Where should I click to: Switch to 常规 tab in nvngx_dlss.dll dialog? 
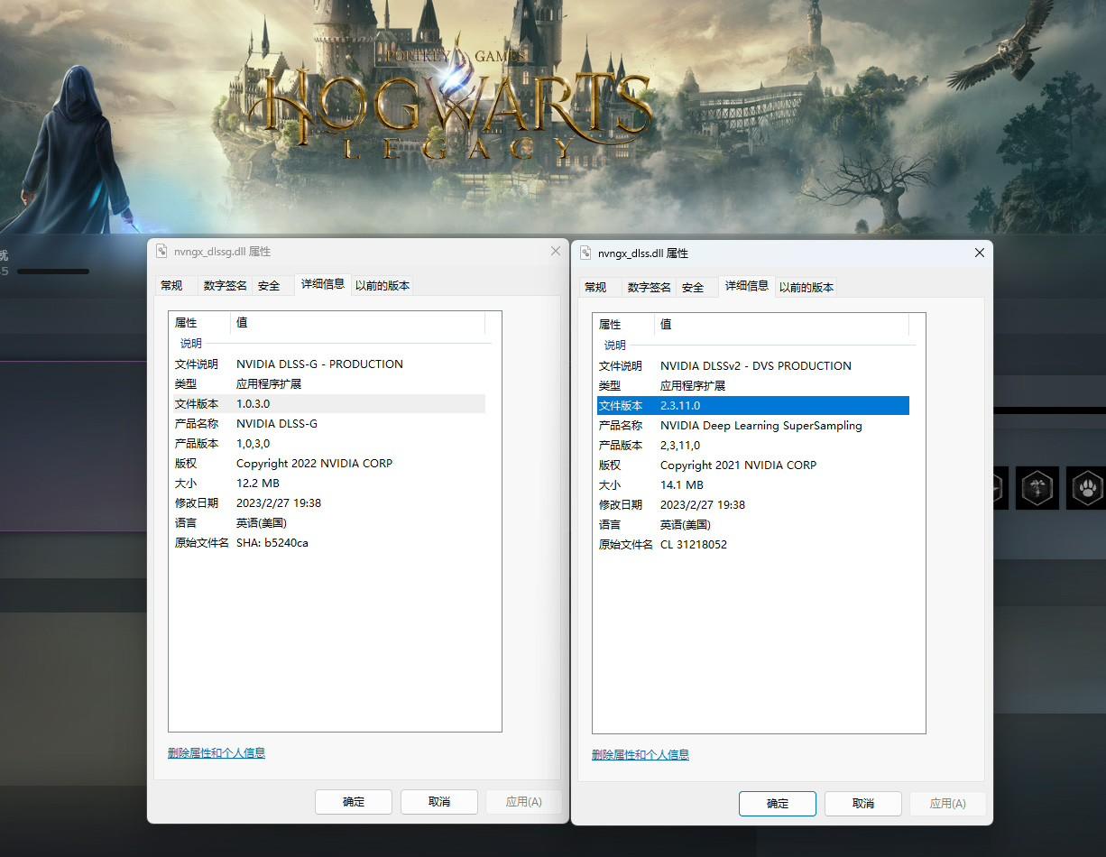[x=595, y=287]
